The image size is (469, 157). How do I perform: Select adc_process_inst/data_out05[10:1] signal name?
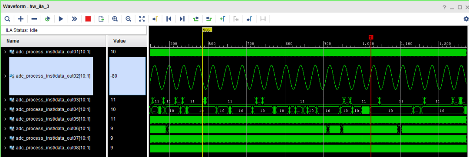coord(53,119)
